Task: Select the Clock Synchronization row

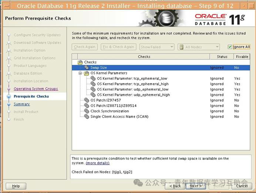Action: click(x=161, y=111)
